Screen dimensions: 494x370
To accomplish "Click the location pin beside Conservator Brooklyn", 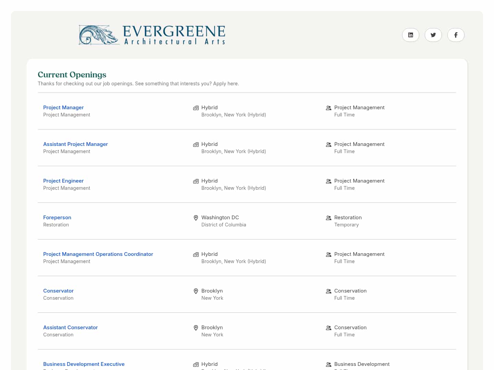I will click(x=196, y=291).
